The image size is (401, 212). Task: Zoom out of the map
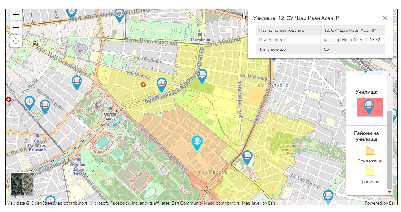click(x=16, y=27)
